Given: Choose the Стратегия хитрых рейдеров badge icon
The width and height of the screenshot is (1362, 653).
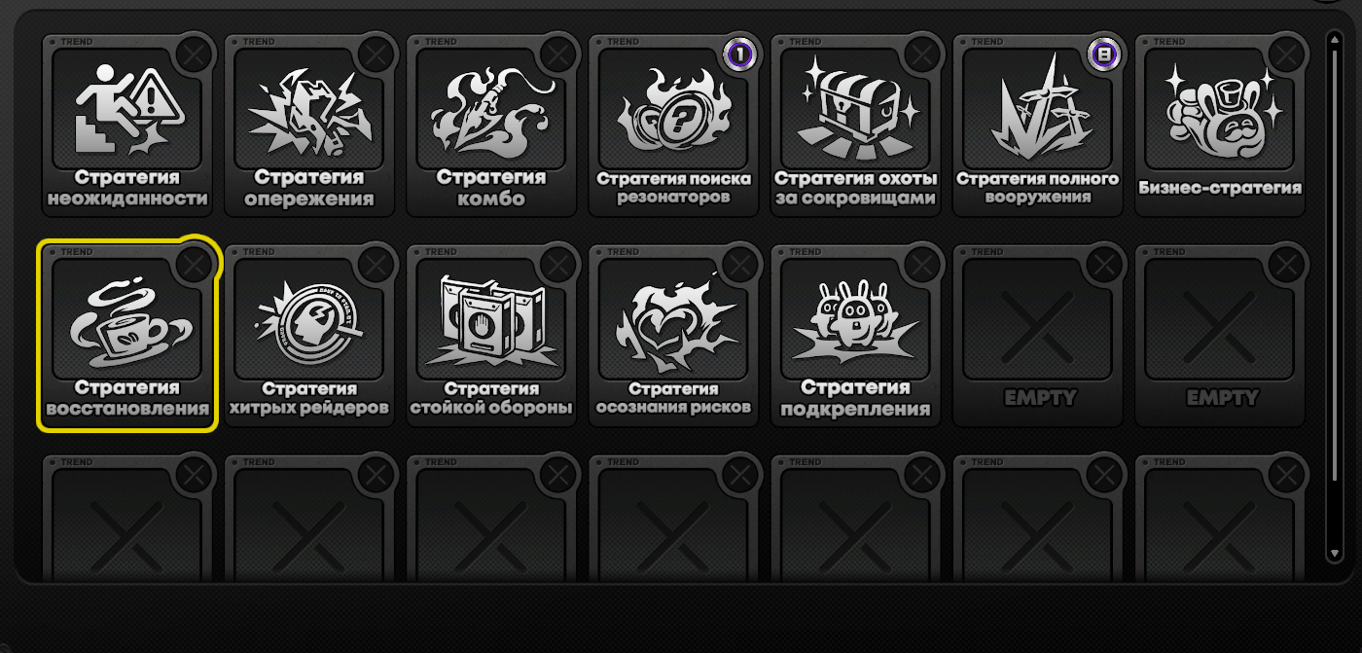Looking at the screenshot, I should click(x=308, y=335).
